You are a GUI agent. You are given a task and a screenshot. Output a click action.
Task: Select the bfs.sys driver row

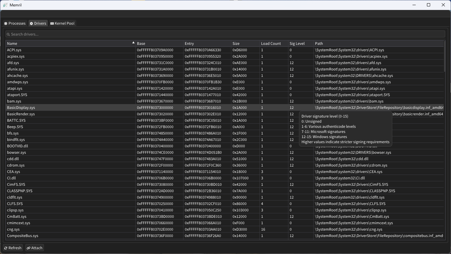coord(225,133)
